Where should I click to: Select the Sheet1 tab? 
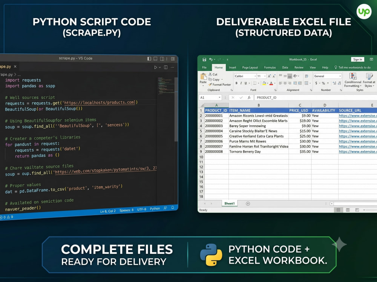(x=229, y=203)
